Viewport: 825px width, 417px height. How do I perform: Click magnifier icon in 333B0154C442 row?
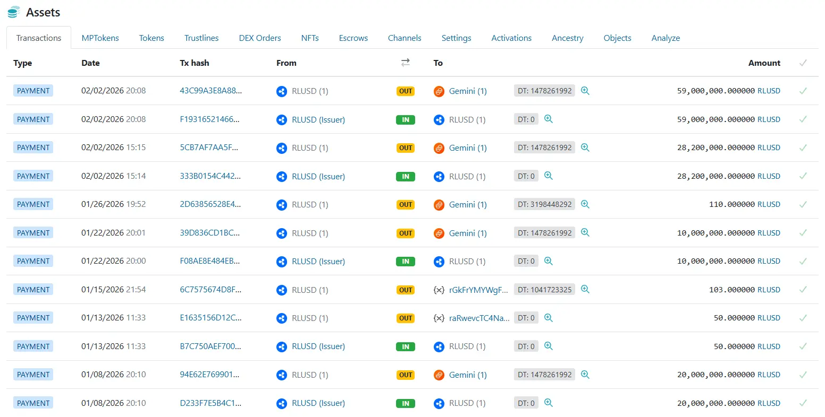click(x=549, y=176)
